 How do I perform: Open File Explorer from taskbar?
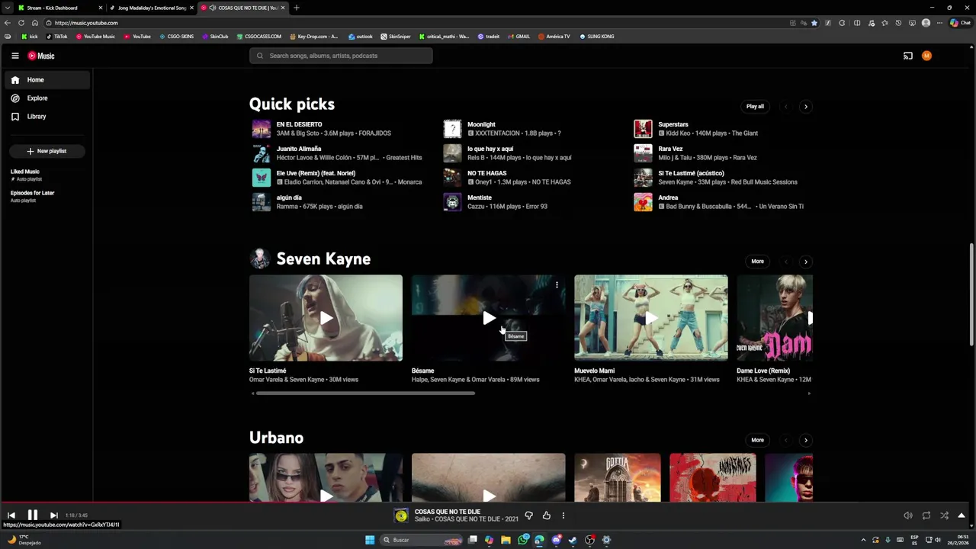506,540
